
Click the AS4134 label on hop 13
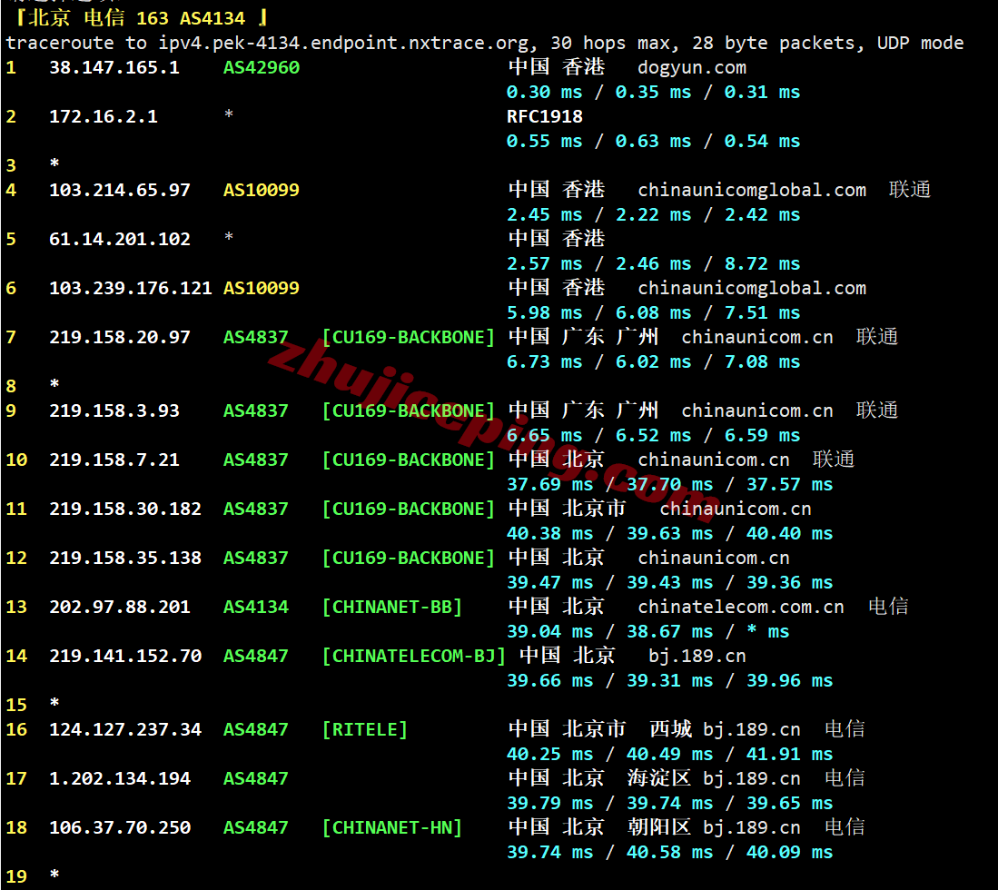pos(256,607)
